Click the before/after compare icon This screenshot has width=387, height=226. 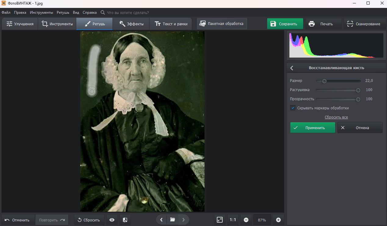click(125, 220)
